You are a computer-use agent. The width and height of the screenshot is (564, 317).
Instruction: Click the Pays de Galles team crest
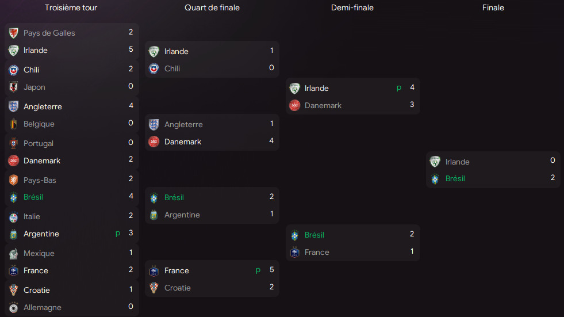pyautogui.click(x=14, y=33)
